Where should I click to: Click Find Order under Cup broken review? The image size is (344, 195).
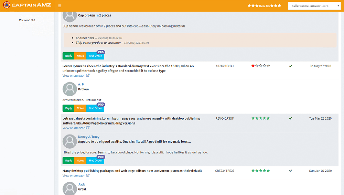(x=95, y=56)
